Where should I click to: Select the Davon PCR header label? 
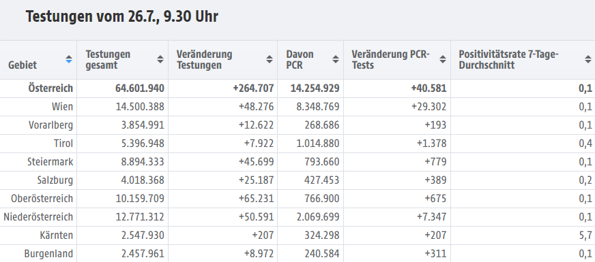click(x=300, y=60)
